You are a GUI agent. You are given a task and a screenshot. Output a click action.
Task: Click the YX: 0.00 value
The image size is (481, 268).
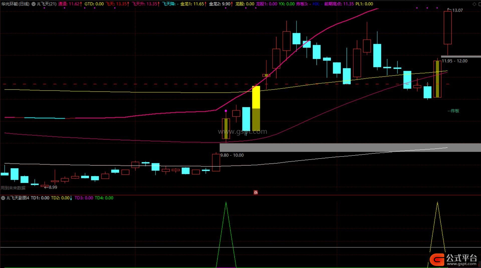[287, 4]
